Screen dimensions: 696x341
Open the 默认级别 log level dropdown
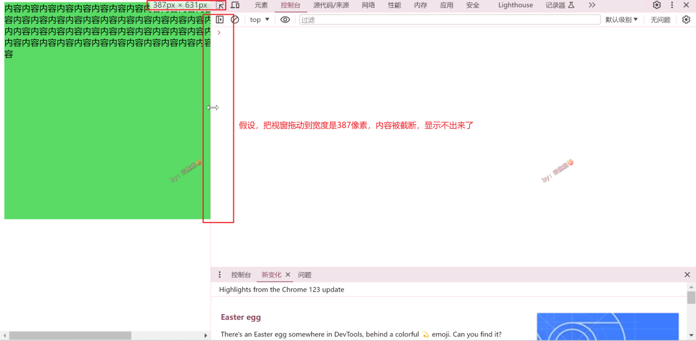coord(622,19)
